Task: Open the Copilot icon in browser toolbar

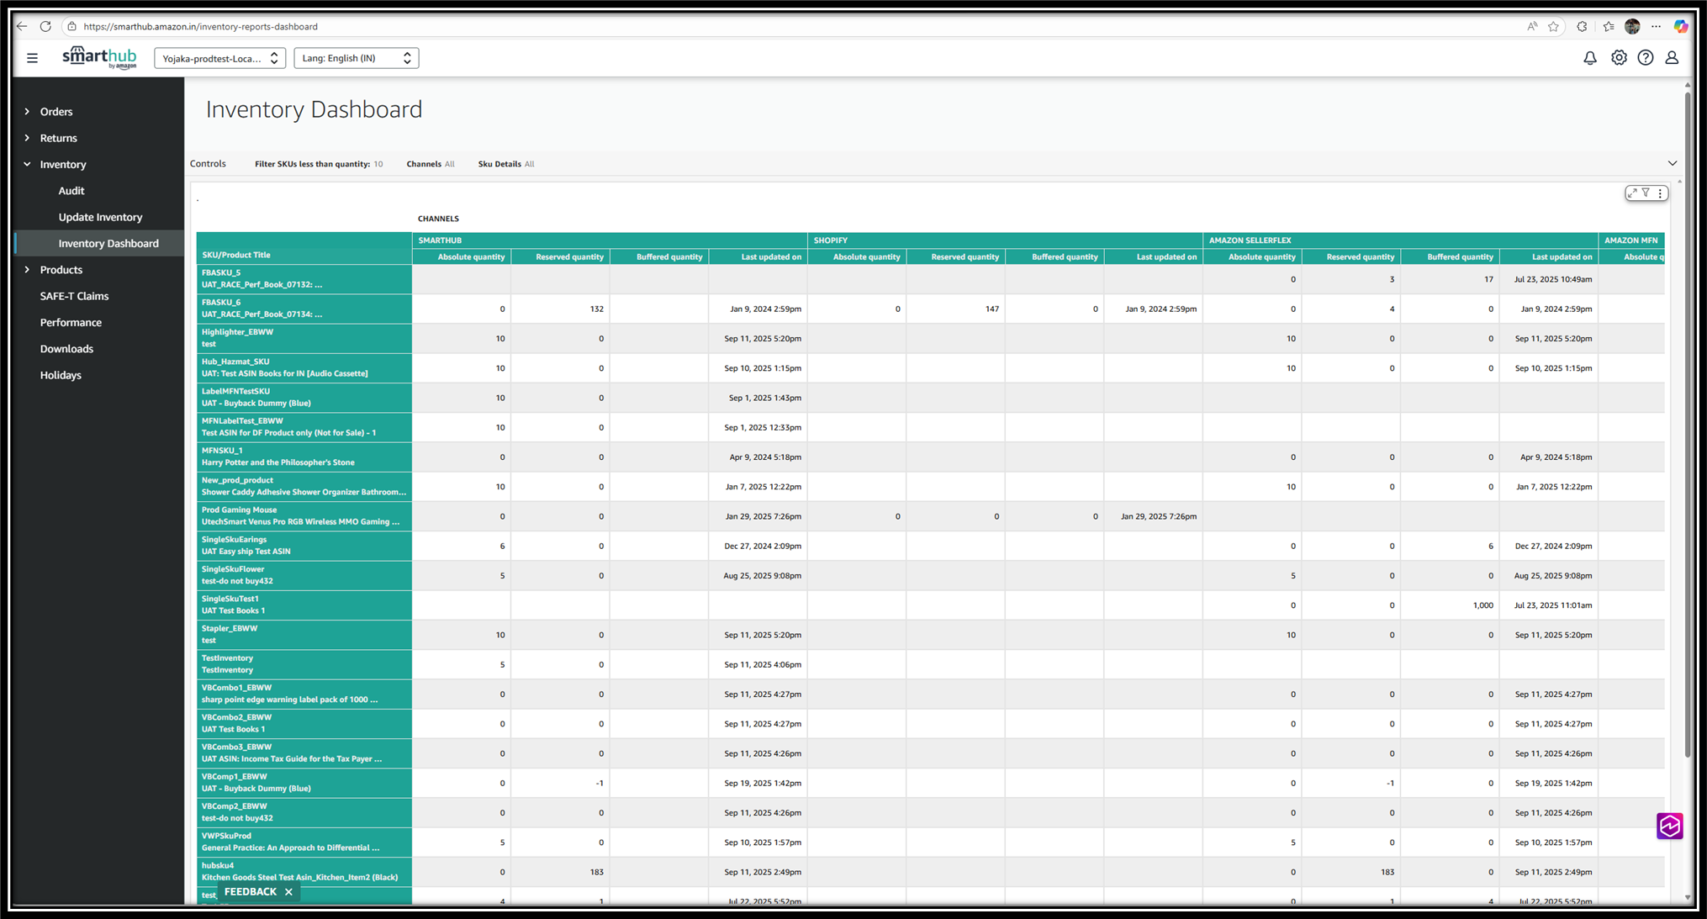Action: pyautogui.click(x=1680, y=26)
